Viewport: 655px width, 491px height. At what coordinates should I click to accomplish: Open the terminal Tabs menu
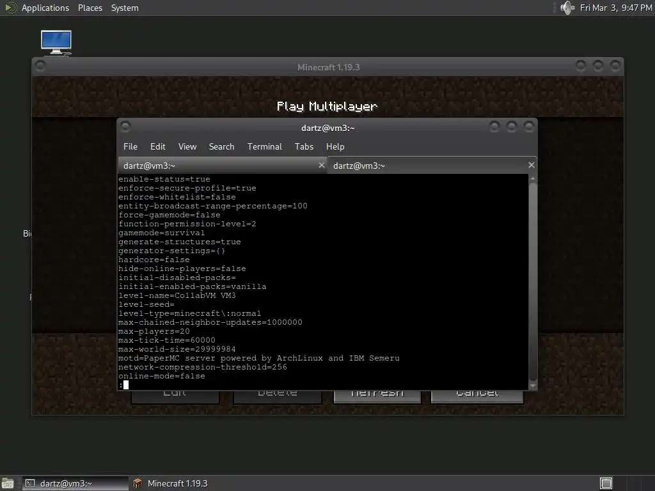tap(304, 146)
